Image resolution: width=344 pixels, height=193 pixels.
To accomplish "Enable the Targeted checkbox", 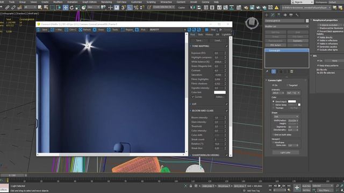I will point(287,85).
